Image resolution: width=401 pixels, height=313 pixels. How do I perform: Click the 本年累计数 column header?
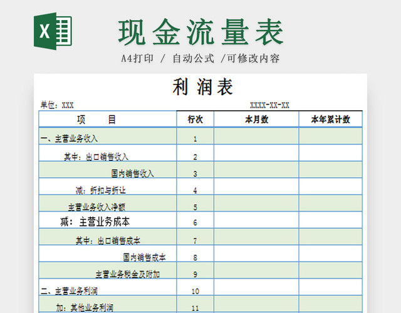330,120
